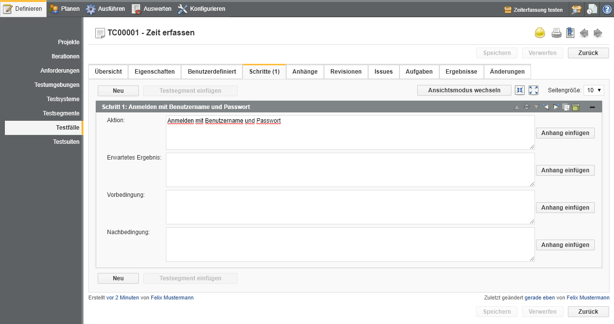
Task: Focus the Vorbedingung text area
Action: coord(350,207)
